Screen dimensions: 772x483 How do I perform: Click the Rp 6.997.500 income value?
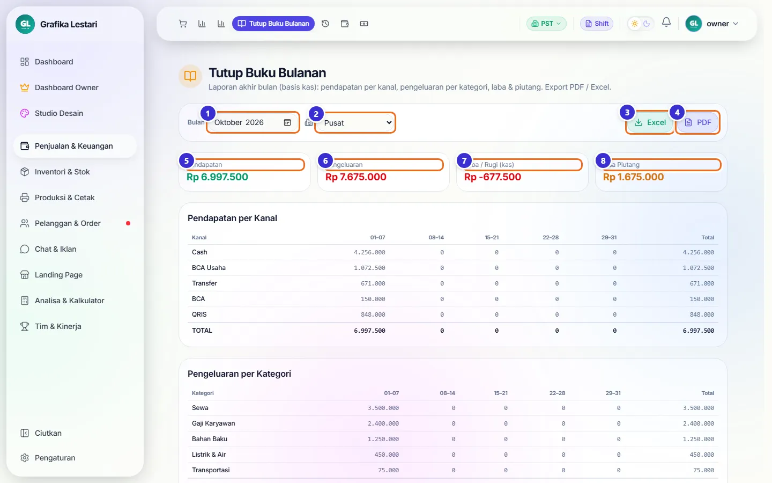pos(217,177)
